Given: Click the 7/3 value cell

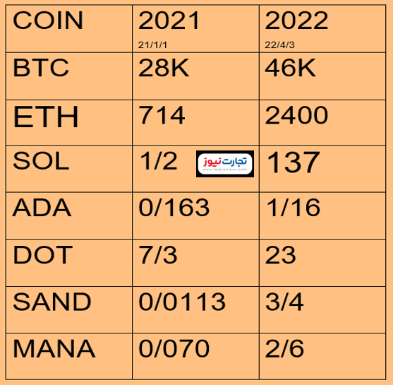Looking at the screenshot, I should [x=195, y=263].
